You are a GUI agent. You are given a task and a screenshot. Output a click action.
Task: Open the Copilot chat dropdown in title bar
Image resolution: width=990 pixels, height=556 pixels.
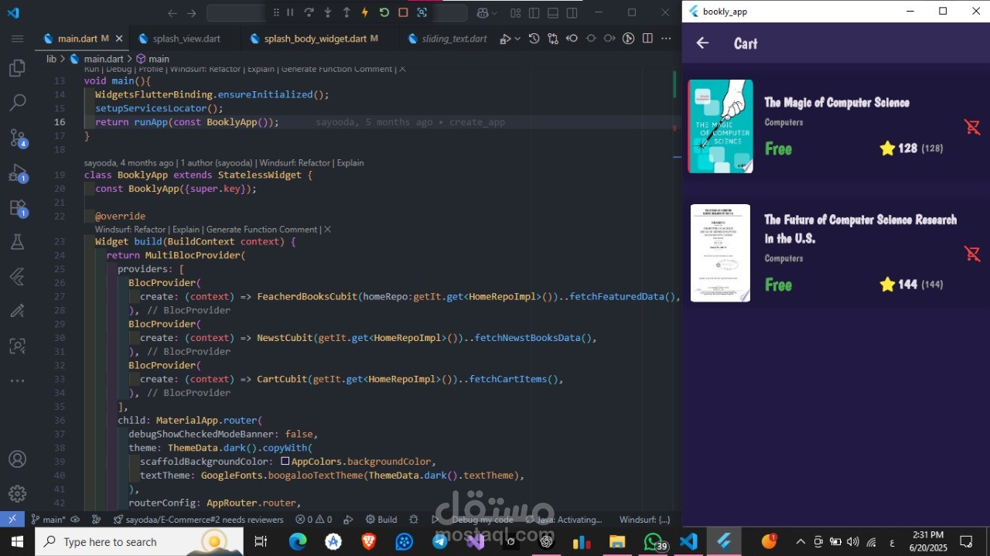(x=487, y=13)
